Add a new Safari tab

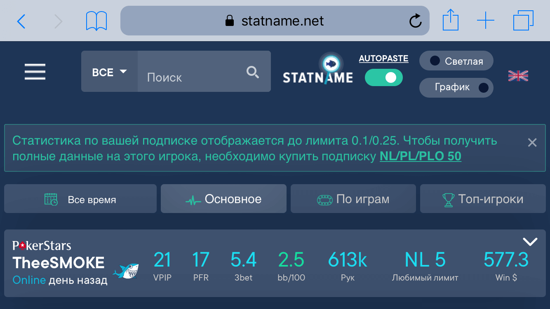[486, 21]
